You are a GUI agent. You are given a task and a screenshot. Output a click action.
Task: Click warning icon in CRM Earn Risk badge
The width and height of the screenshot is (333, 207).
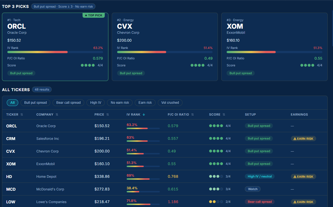pyautogui.click(x=295, y=139)
